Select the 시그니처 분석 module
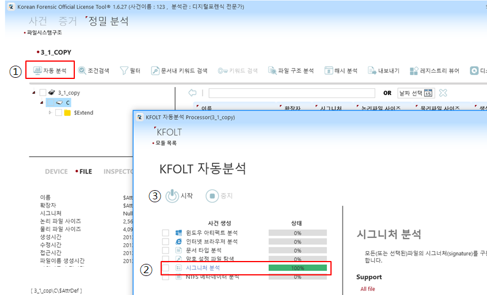The width and height of the screenshot is (487, 295). pyautogui.click(x=203, y=268)
